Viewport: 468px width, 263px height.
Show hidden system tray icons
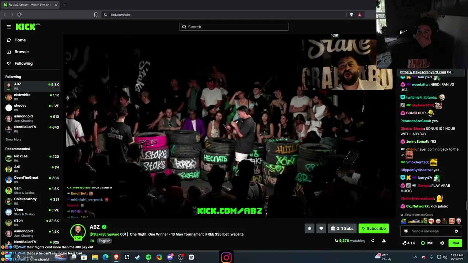click(x=415, y=257)
